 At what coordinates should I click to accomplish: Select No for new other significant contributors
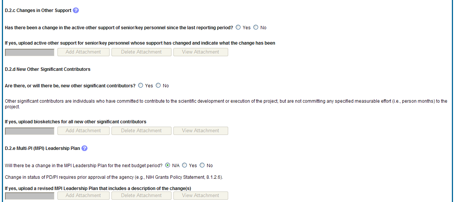[158, 85]
